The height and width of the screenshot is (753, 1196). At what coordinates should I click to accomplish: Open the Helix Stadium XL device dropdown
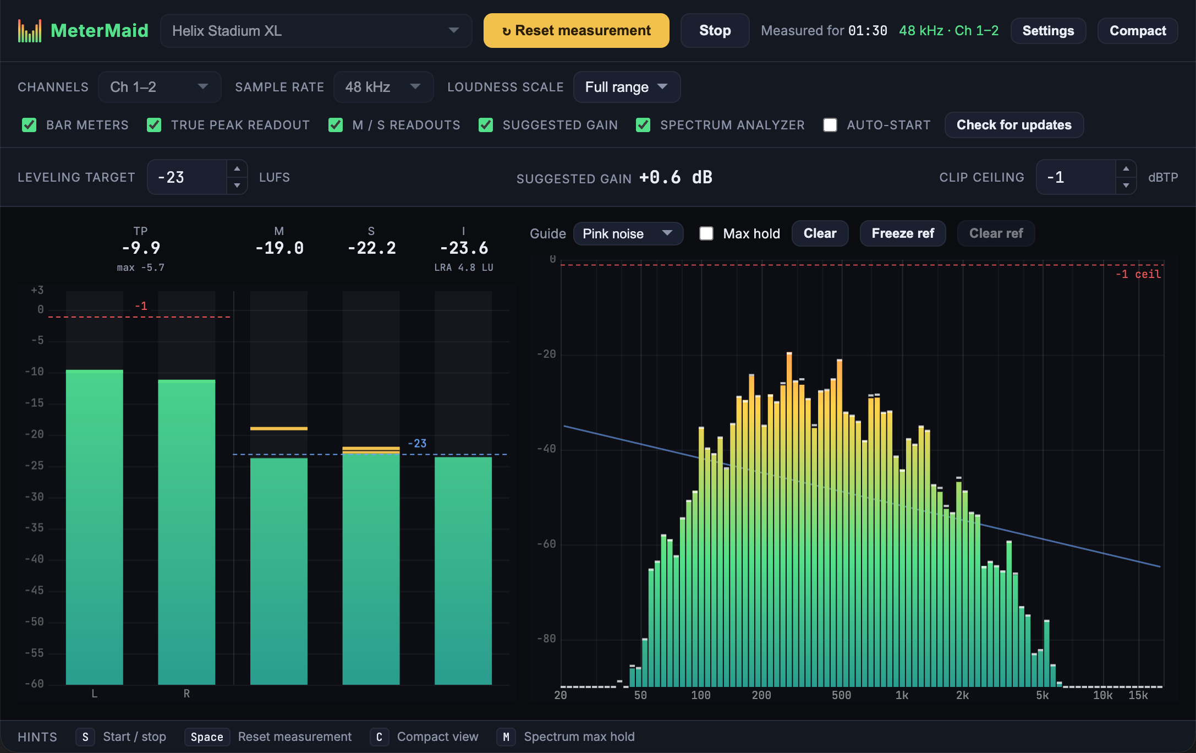(316, 31)
